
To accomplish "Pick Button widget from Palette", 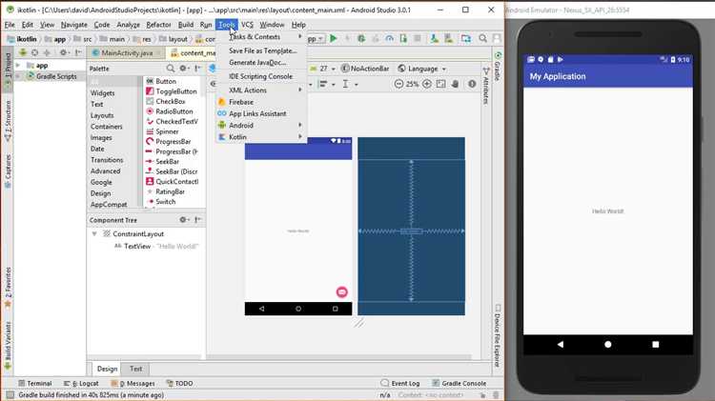I will 166,81.
